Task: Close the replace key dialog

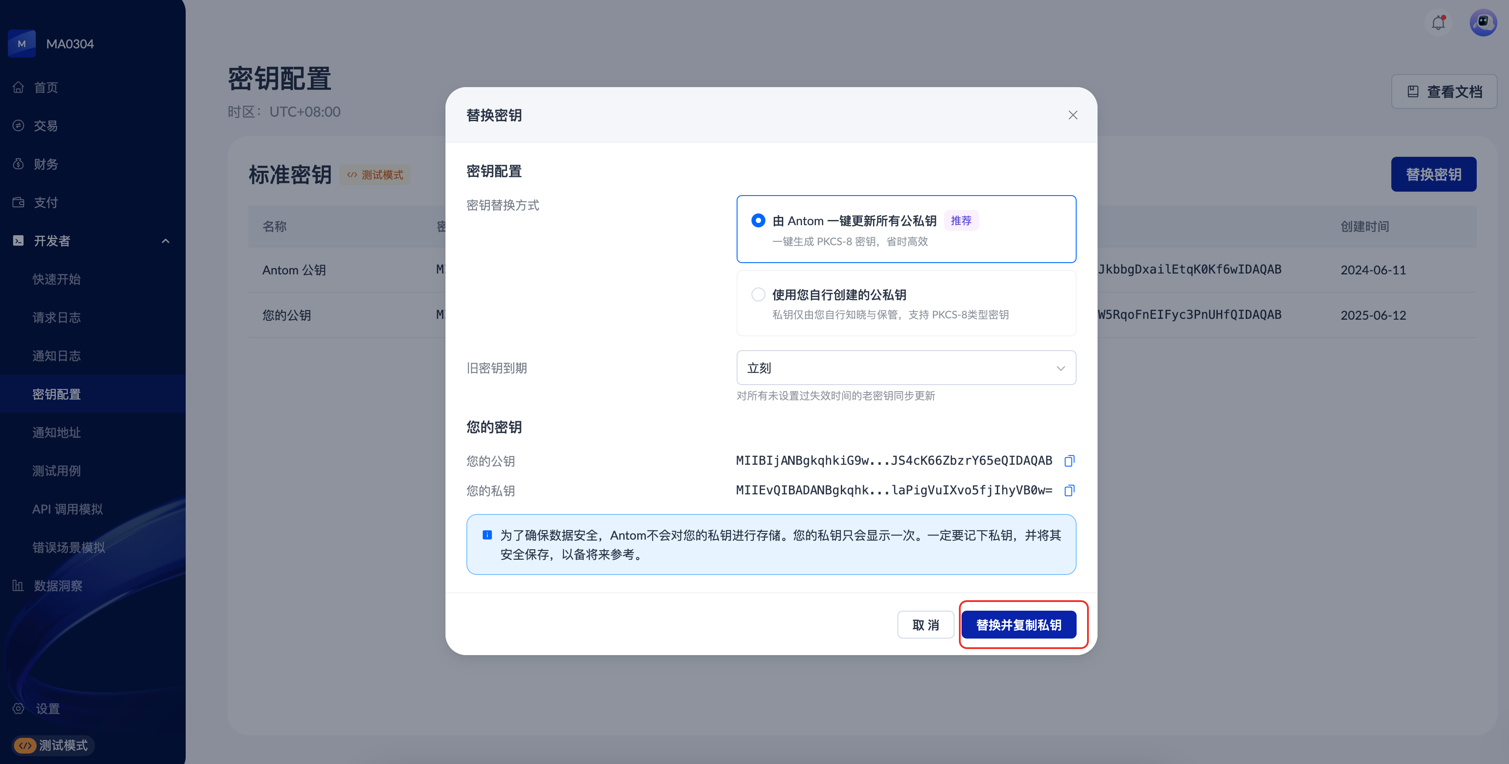Action: [1073, 115]
